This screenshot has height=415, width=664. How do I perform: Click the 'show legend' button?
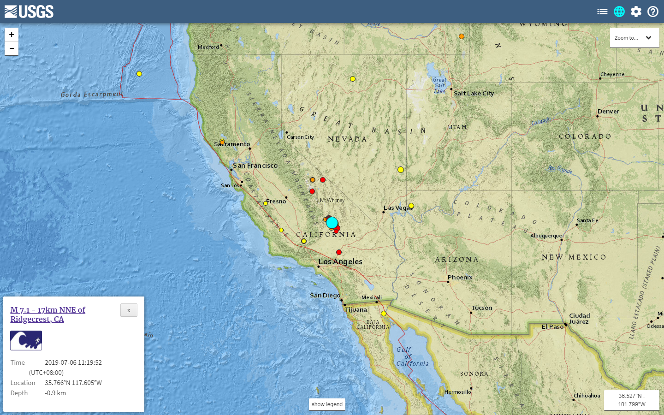(327, 404)
